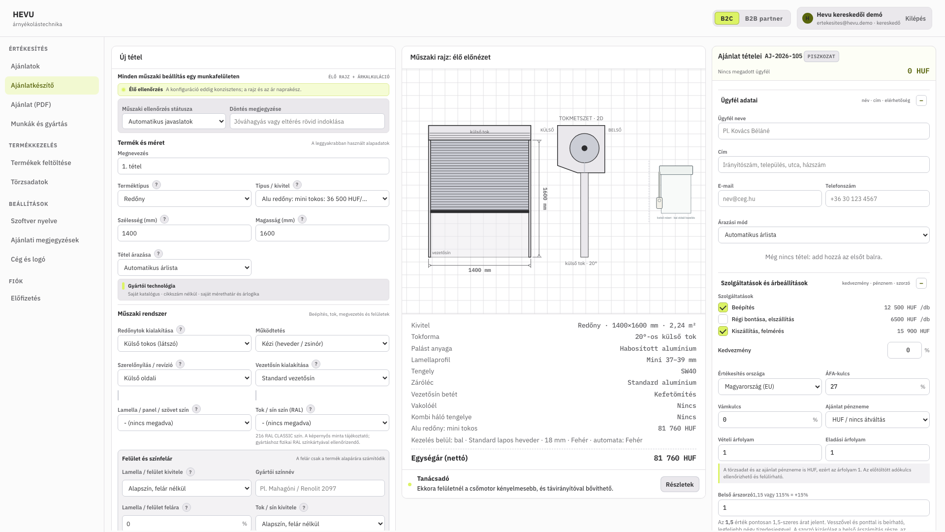Viewport: 945px width, 532px height.
Task: Open Előfizetés account page
Action: pyautogui.click(x=52, y=298)
